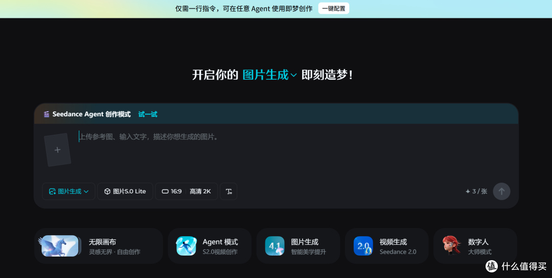Click the headline text 即刻造梦
The width and height of the screenshot is (552, 278).
(327, 75)
